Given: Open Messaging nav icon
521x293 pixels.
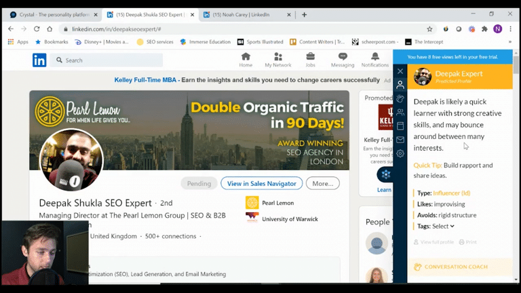Looking at the screenshot, I should (x=343, y=60).
